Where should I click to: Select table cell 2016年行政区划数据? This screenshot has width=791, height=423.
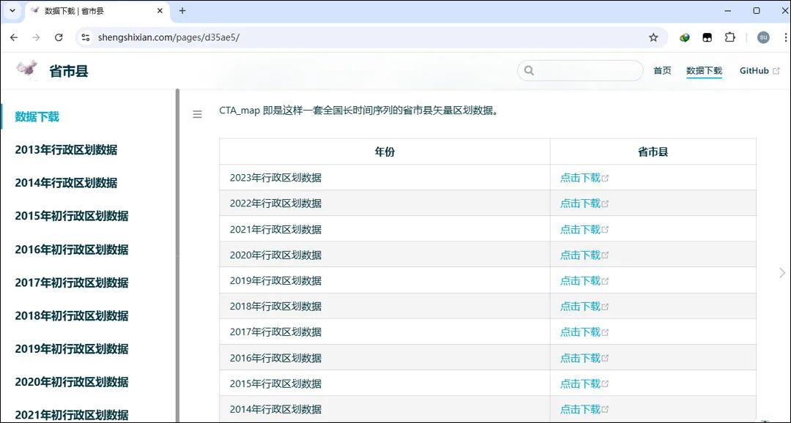385,358
